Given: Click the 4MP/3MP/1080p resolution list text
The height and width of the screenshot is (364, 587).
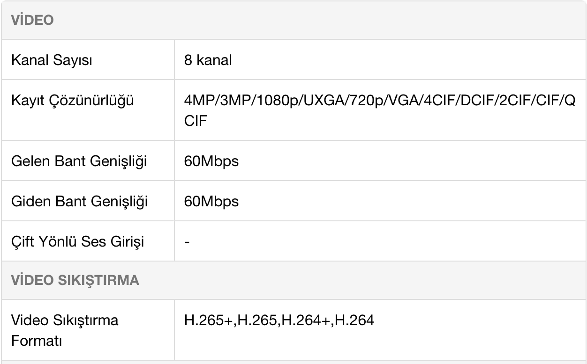Looking at the screenshot, I should [x=380, y=101].
